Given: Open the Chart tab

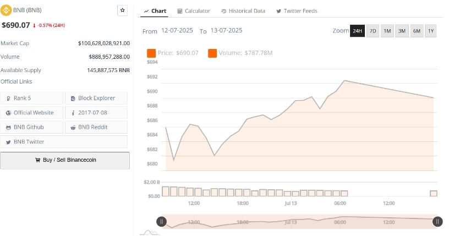Looking at the screenshot, I should pos(155,11).
